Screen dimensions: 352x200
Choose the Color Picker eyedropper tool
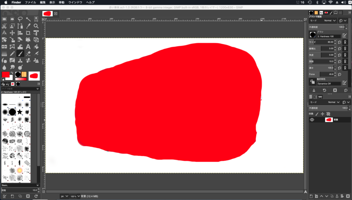pos(28,26)
